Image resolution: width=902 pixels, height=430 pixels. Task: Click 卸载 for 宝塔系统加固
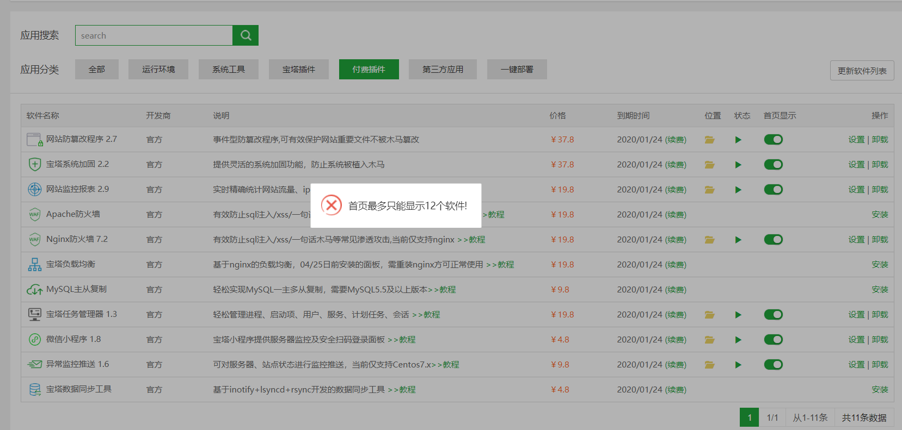coord(880,165)
